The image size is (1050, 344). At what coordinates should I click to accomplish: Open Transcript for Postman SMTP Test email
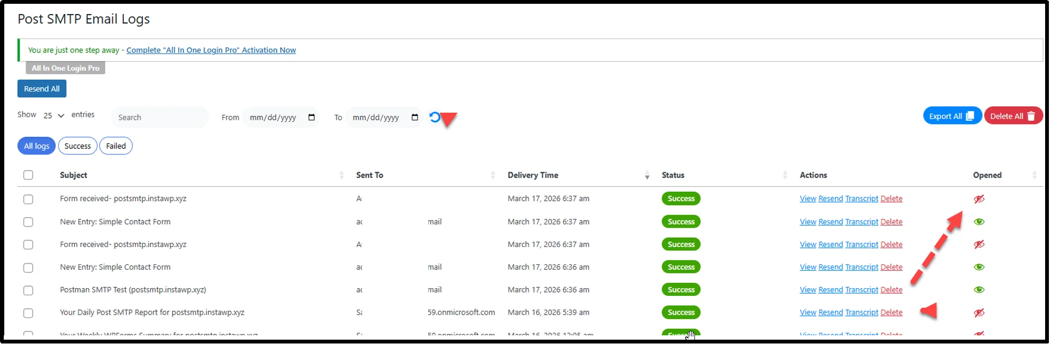pos(862,290)
